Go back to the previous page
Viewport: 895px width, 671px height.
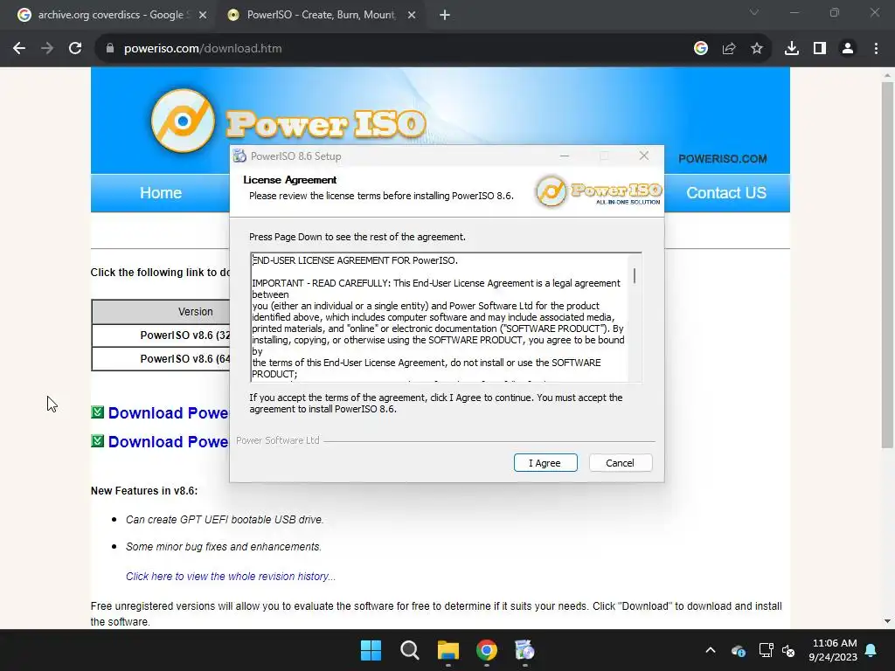click(19, 49)
